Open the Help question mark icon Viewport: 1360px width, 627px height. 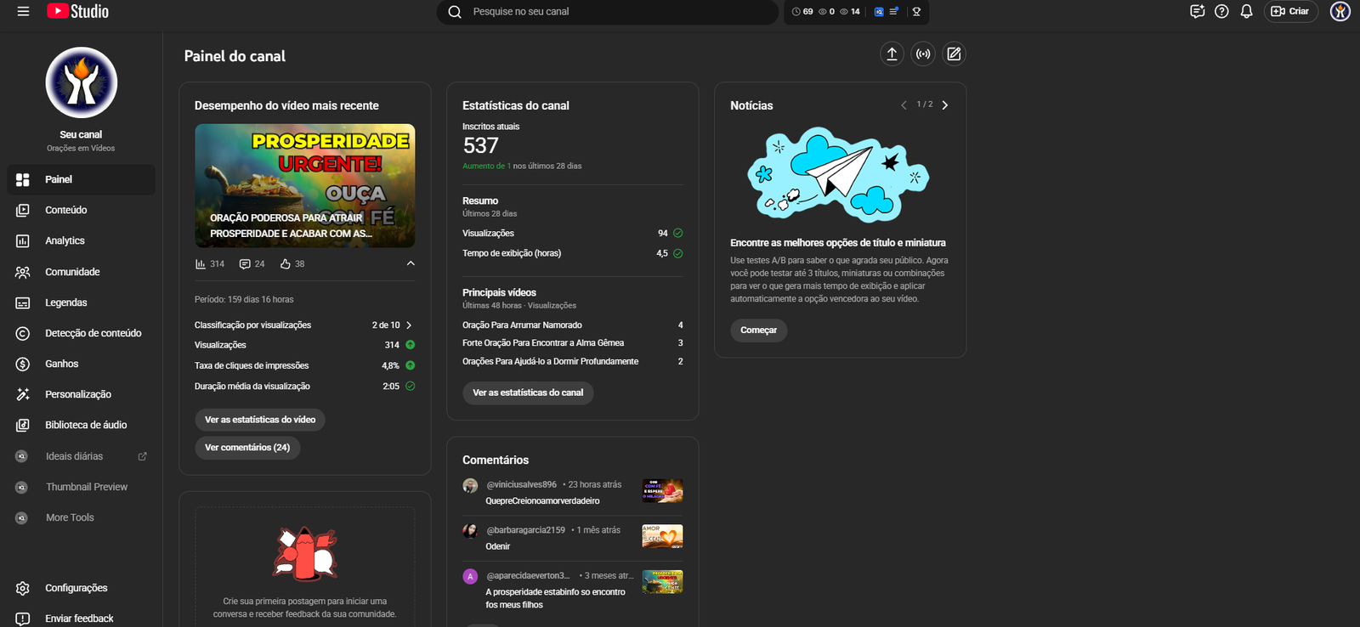pos(1221,12)
